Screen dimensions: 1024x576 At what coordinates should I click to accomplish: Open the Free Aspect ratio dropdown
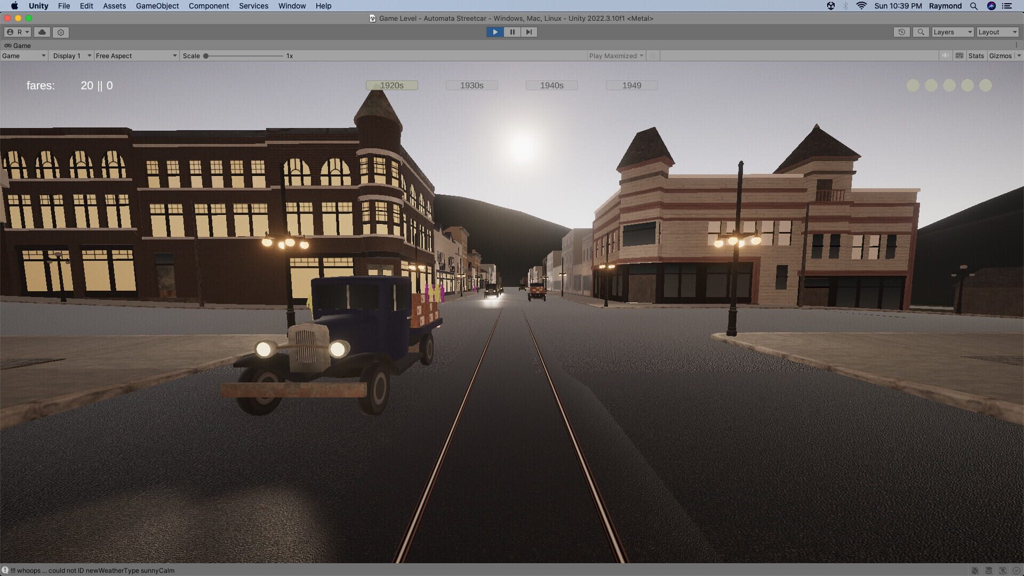[136, 55]
